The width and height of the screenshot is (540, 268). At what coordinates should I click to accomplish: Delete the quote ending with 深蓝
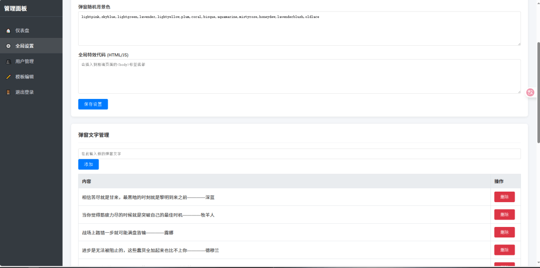click(504, 197)
